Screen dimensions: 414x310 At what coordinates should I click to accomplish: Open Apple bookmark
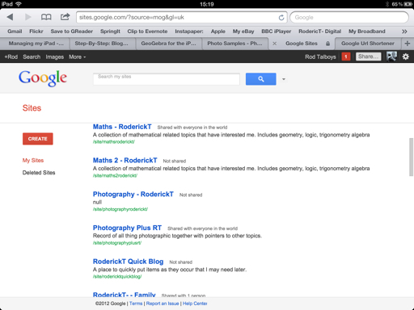click(218, 31)
